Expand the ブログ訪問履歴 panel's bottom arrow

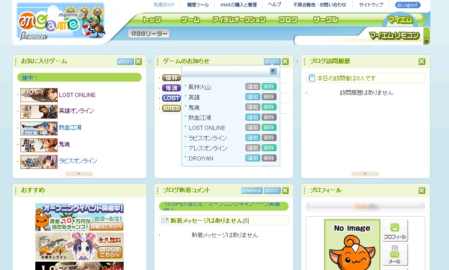(x=365, y=174)
